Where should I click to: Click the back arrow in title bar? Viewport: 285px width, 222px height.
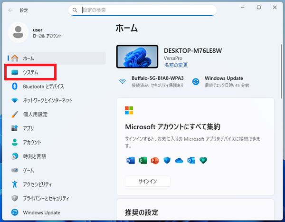pos(10,10)
